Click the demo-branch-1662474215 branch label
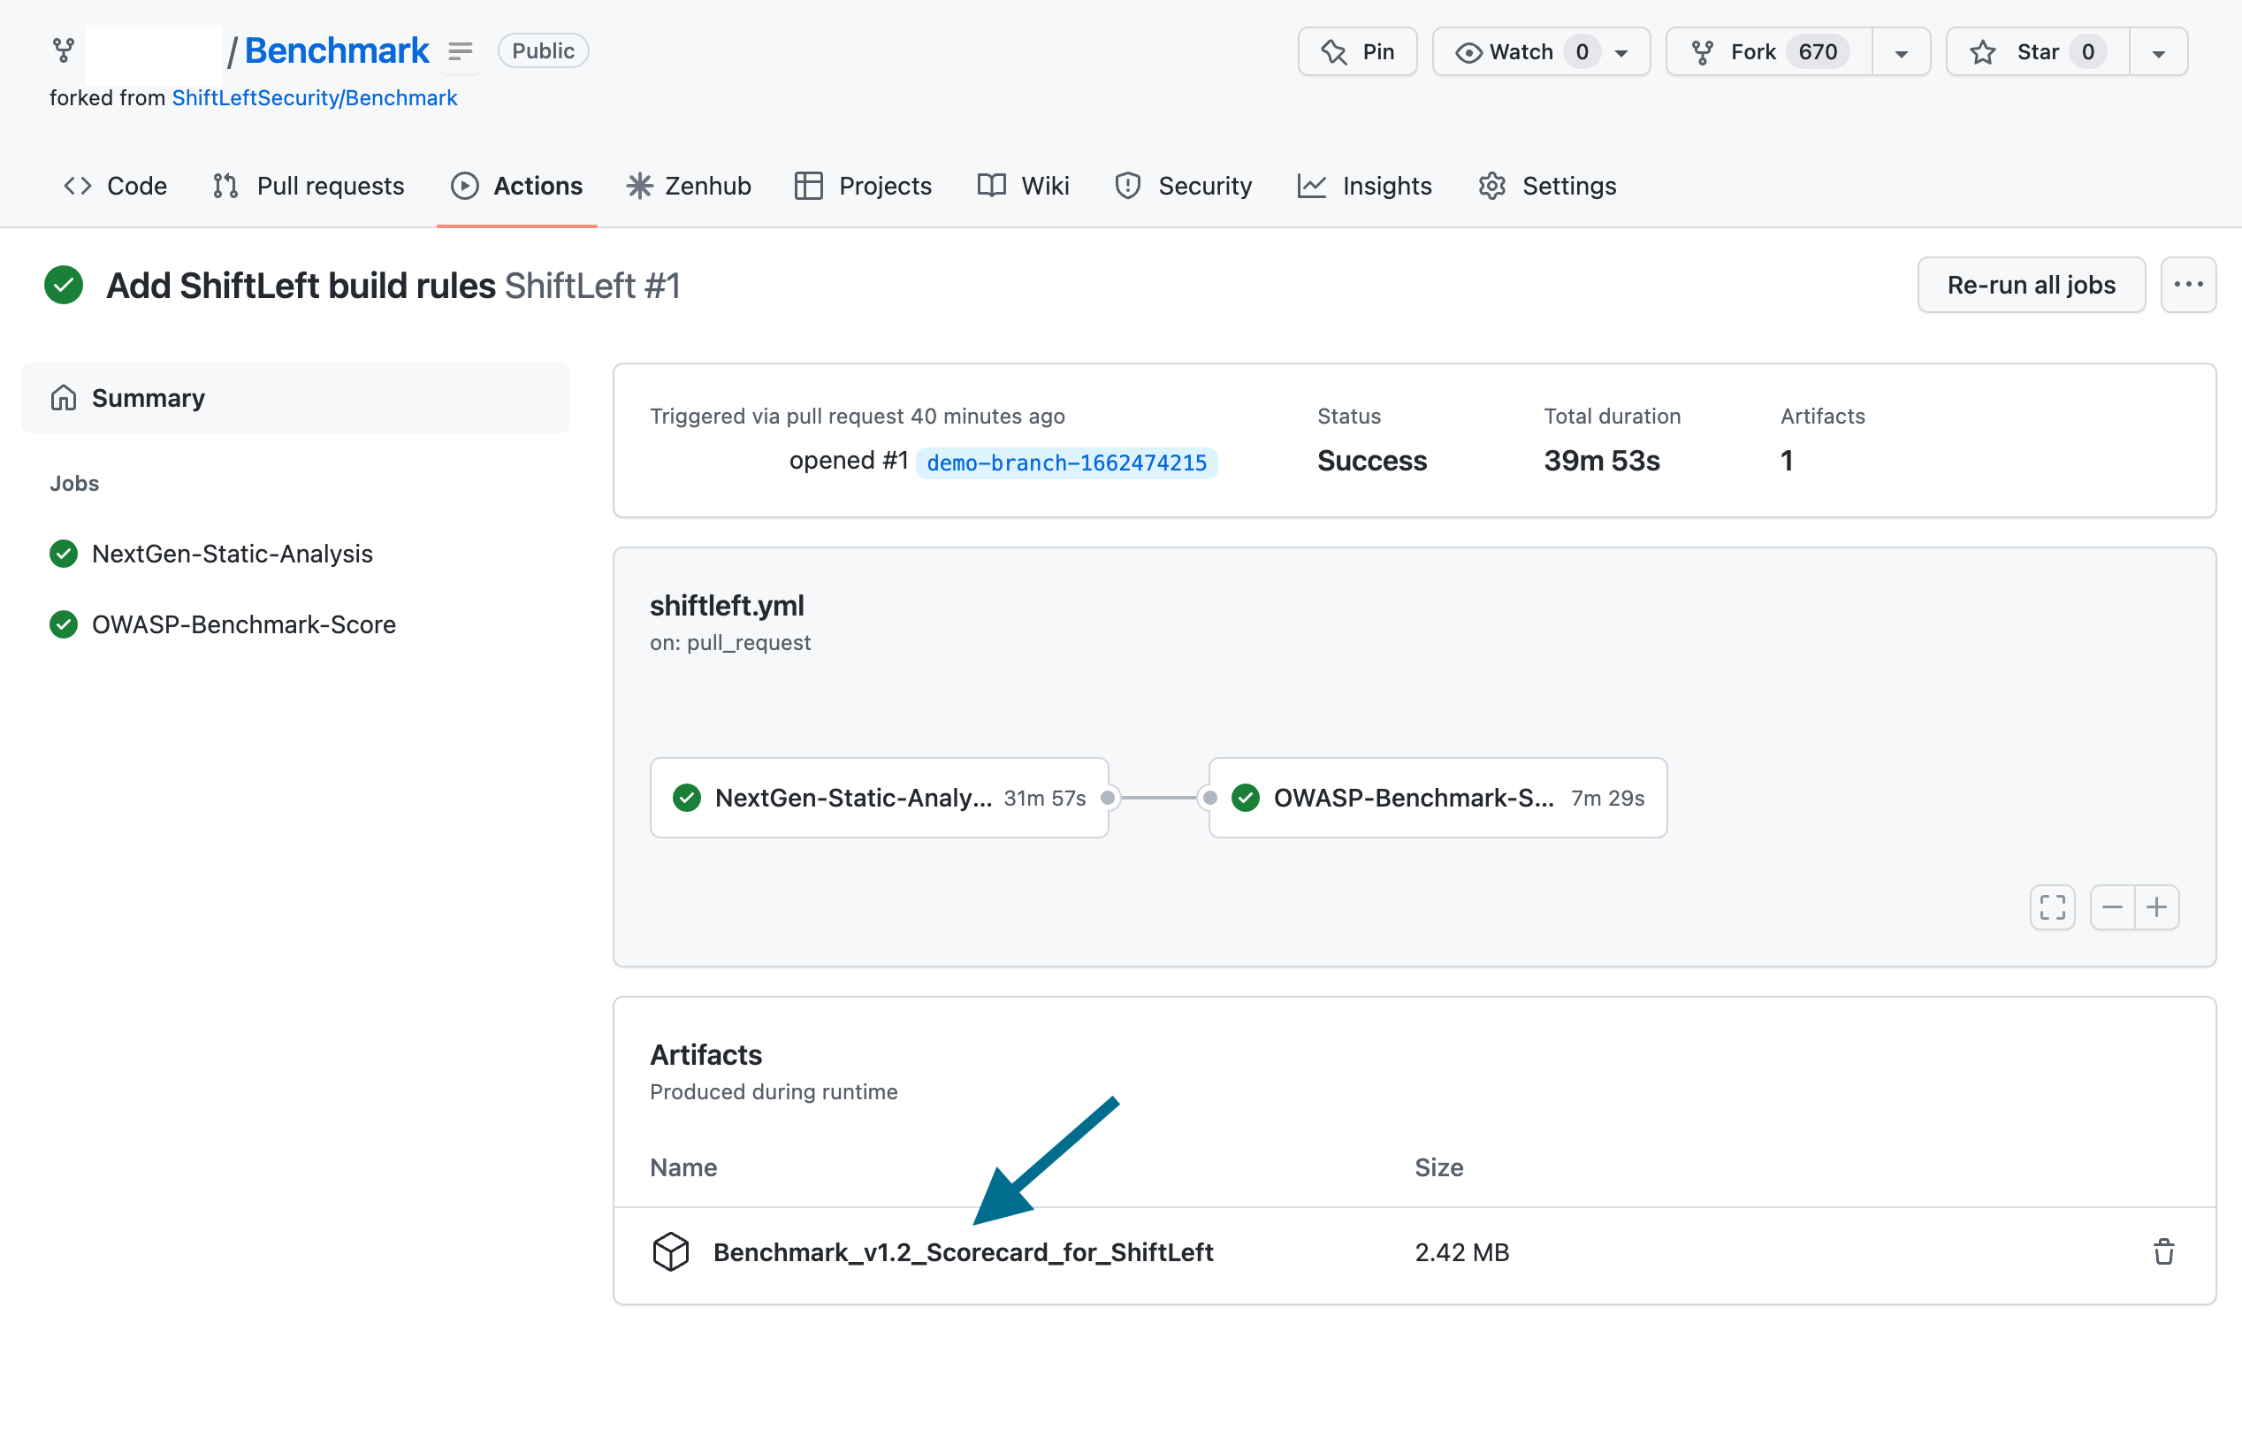This screenshot has height=1438, width=2242. tap(1067, 463)
